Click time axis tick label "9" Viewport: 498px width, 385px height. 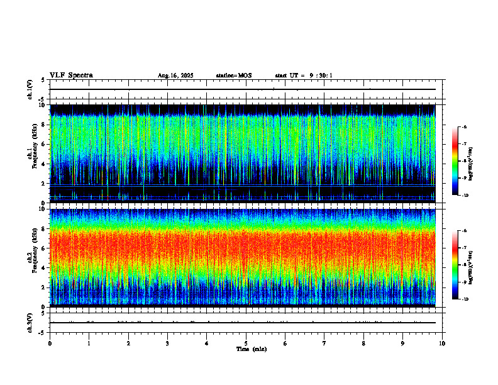click(x=402, y=343)
